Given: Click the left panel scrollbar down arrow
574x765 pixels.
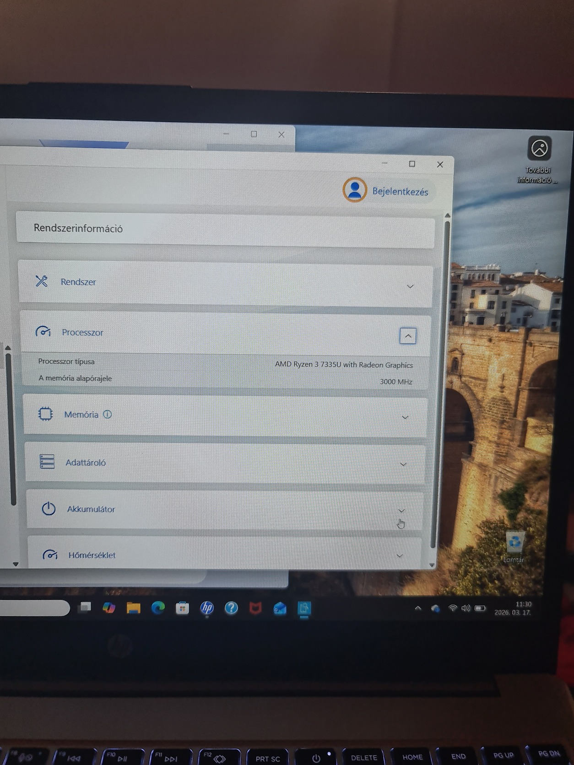Looking at the screenshot, I should point(16,564).
